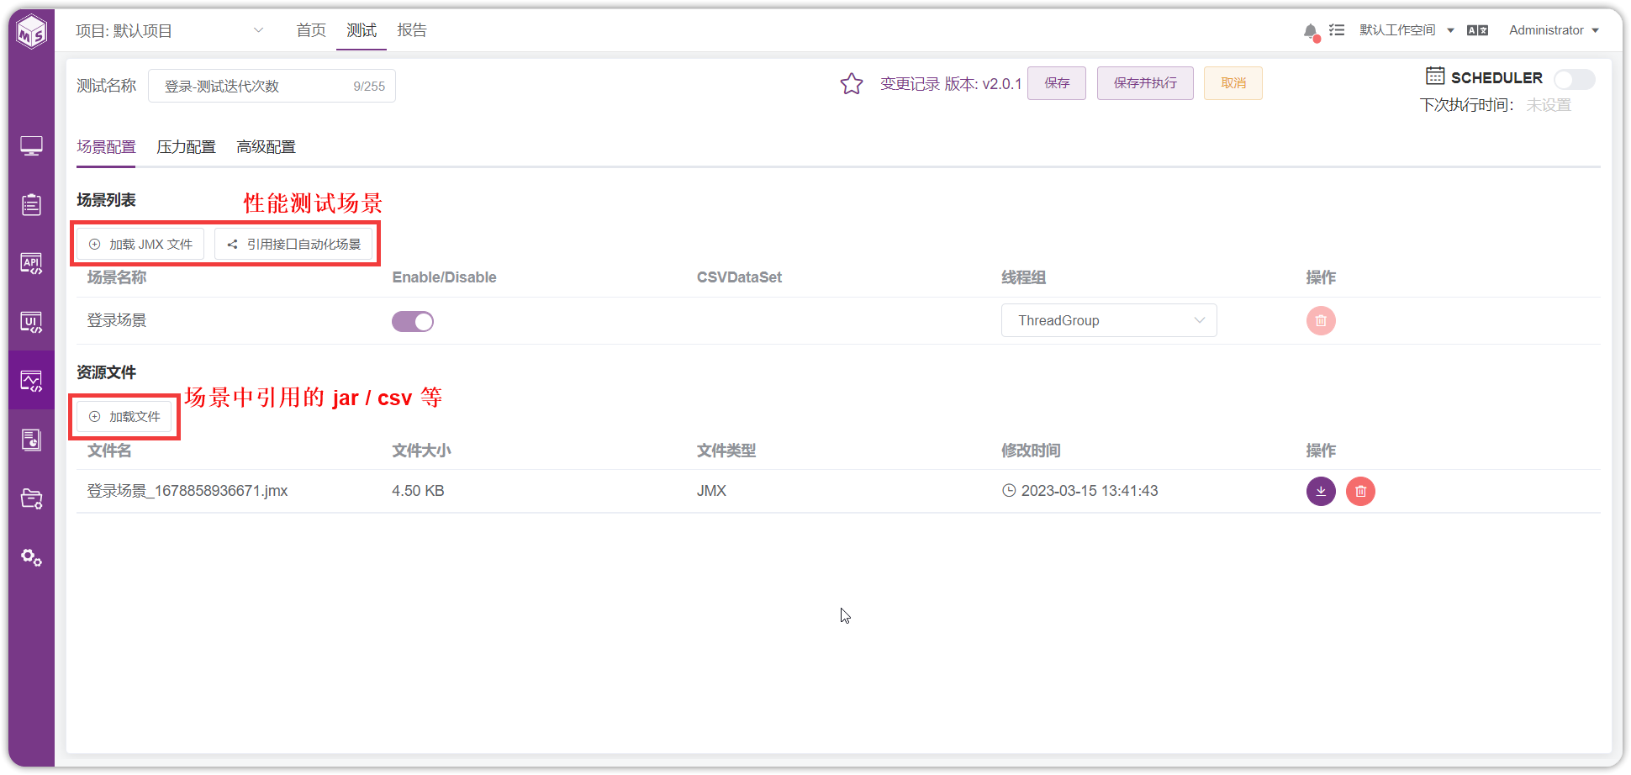Click the 保存 button

(1057, 83)
